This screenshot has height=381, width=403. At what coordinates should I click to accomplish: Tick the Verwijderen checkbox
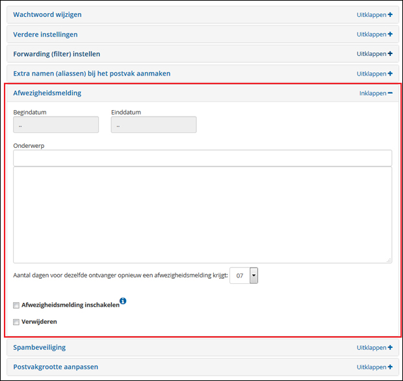16,322
